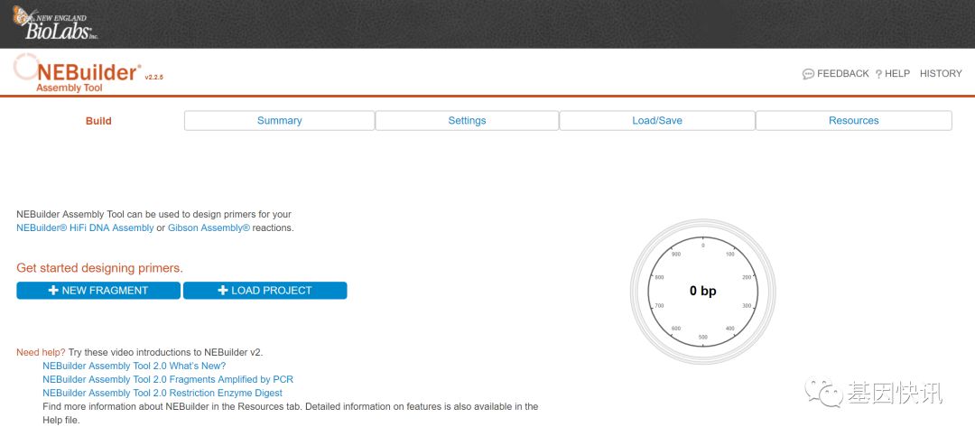Open the Gibson Assembly link
The image size is (975, 436).
pos(209,227)
